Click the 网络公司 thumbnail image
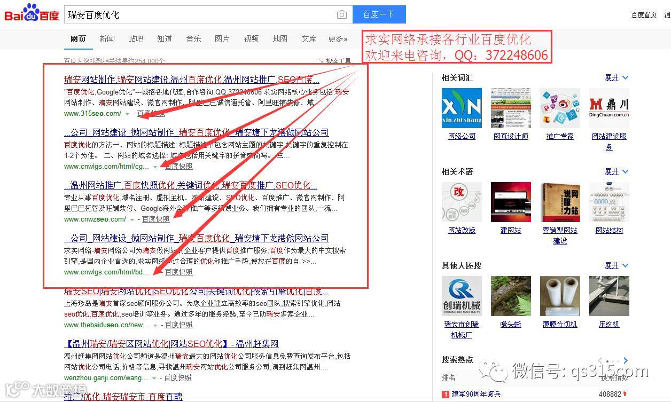 (x=462, y=108)
